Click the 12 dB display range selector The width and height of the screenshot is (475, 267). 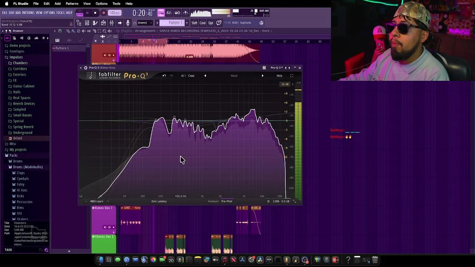285,84
